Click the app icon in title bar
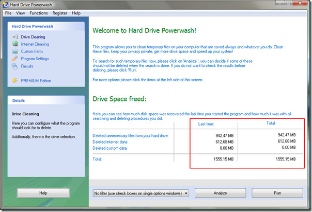 pos(5,5)
